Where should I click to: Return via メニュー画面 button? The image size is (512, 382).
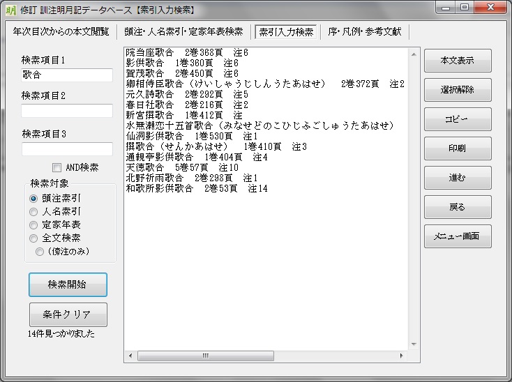pos(458,236)
